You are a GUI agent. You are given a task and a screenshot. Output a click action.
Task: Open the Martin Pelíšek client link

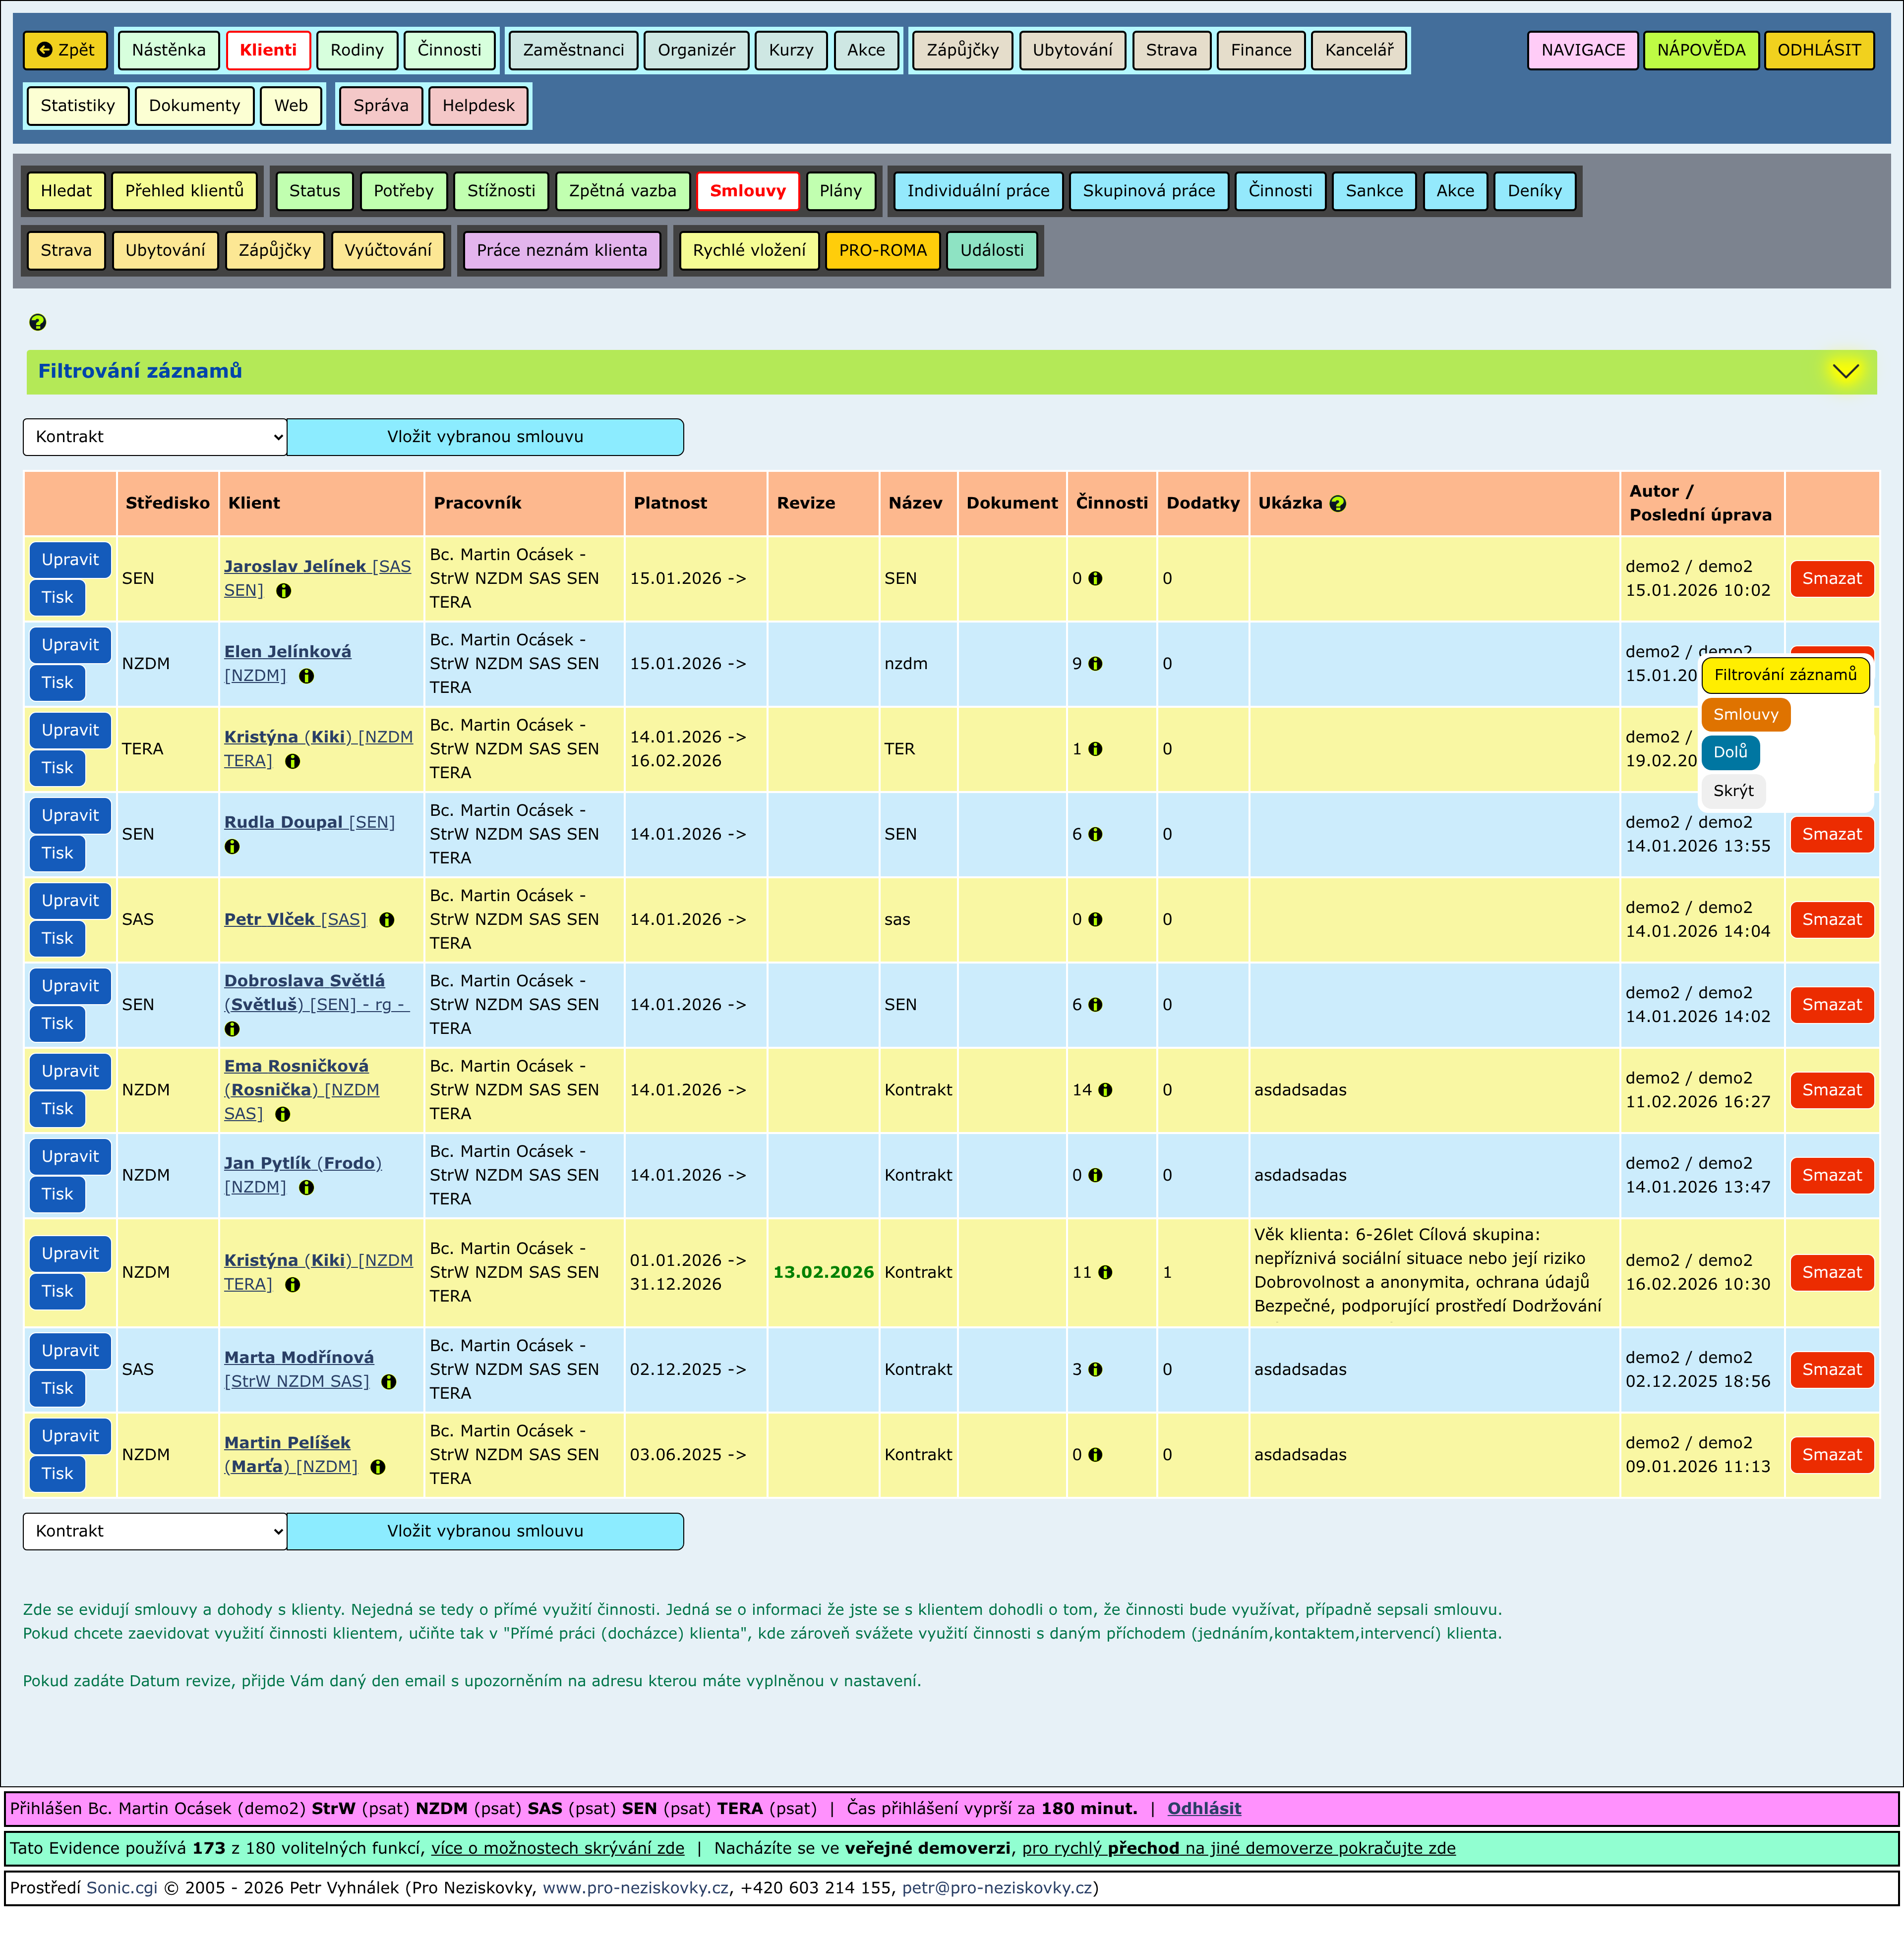[287, 1442]
